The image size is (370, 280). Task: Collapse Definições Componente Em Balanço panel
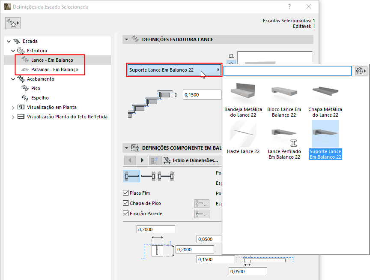coord(126,148)
